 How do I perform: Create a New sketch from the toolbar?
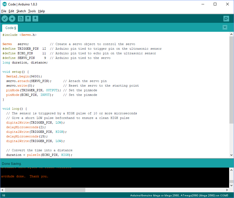pos(21,18)
